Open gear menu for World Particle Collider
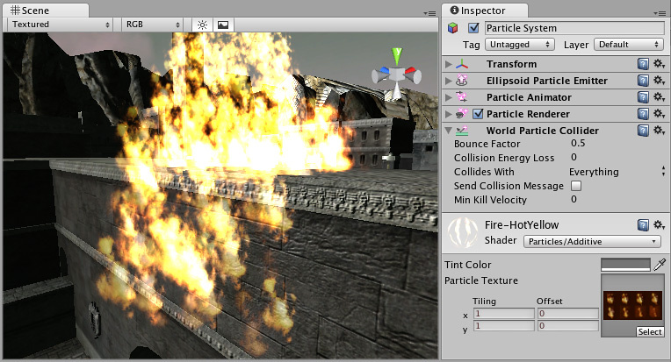The height and width of the screenshot is (362, 671). pos(658,131)
